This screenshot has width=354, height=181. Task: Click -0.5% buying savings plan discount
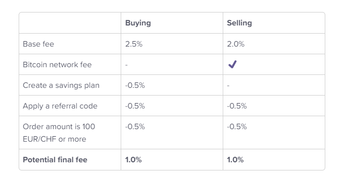(x=135, y=85)
